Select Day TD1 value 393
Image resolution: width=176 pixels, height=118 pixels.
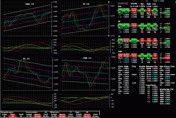[x=142, y=11]
